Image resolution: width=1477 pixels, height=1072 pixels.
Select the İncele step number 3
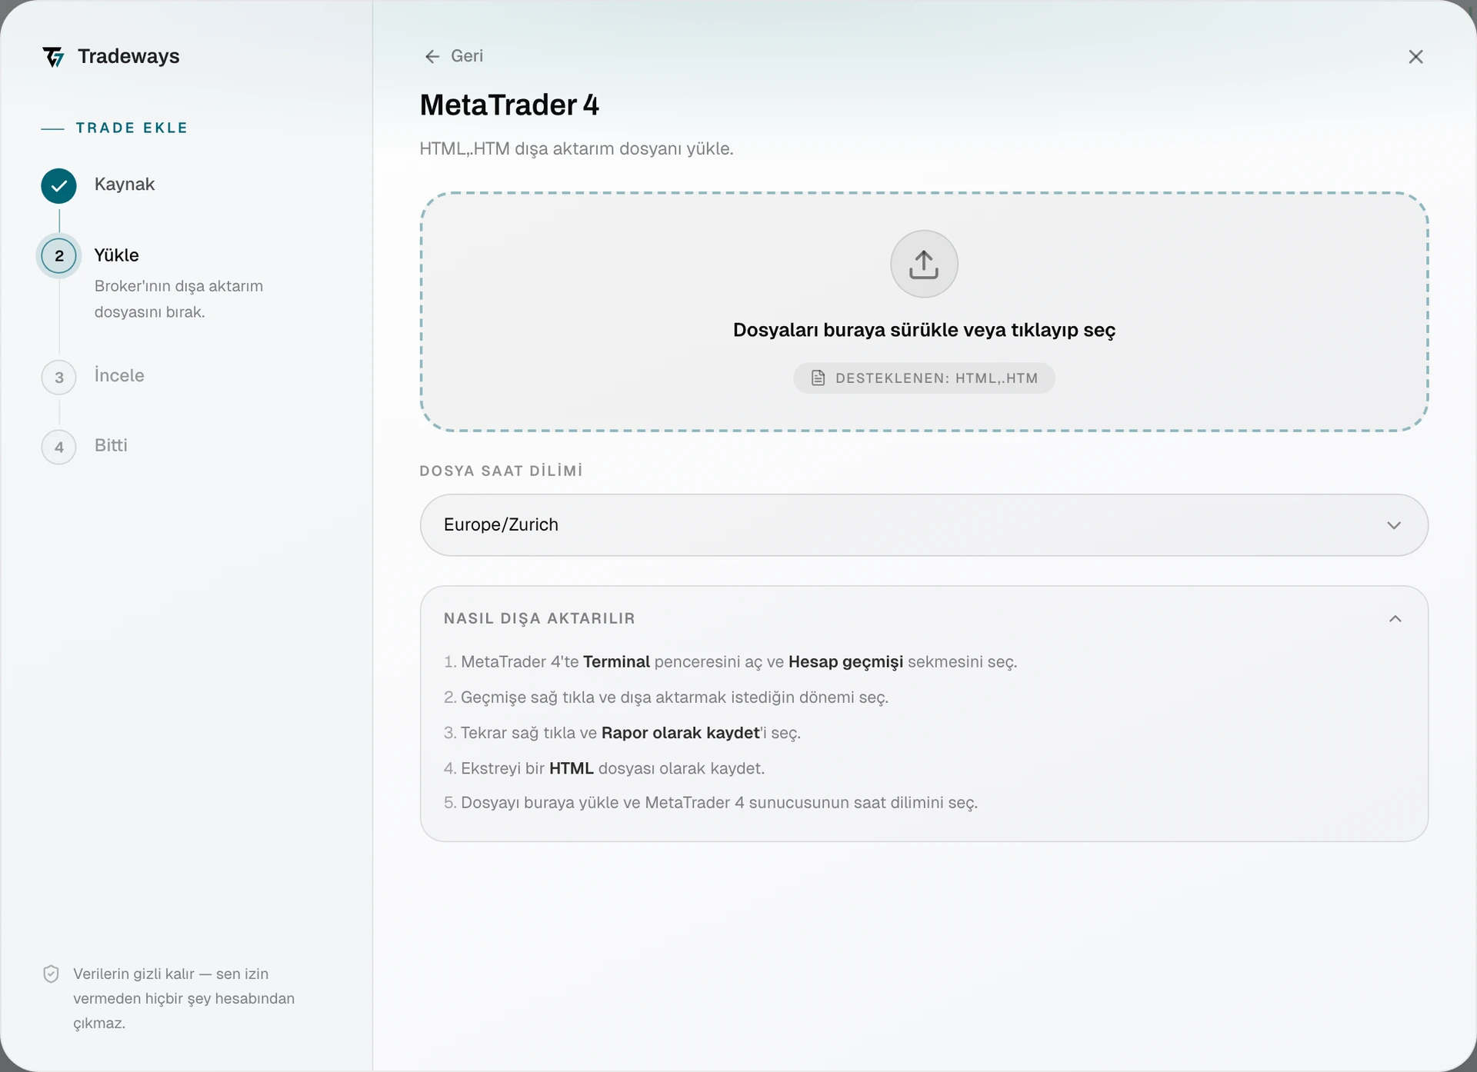click(x=59, y=378)
